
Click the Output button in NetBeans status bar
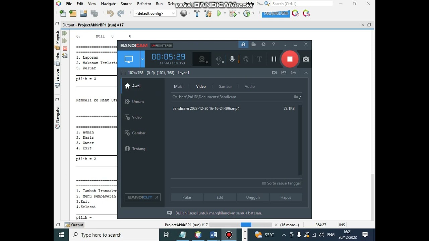click(74, 225)
